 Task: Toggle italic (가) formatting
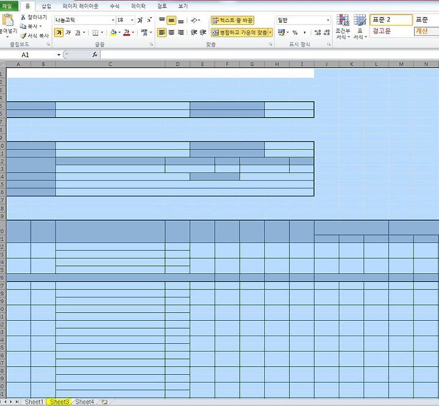(68, 32)
